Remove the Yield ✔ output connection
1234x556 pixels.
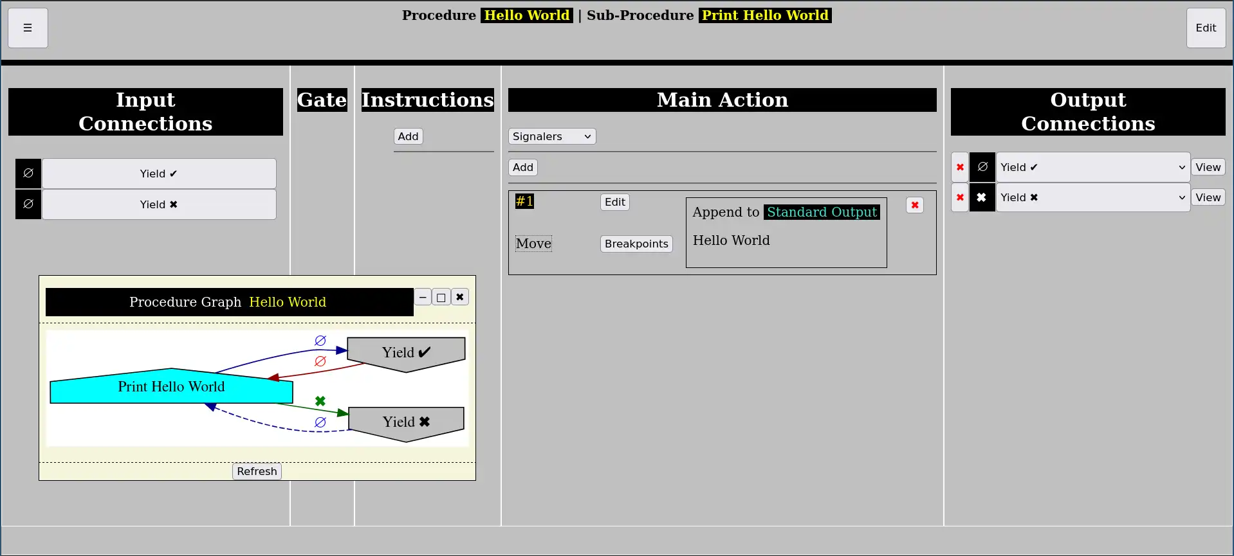959,167
